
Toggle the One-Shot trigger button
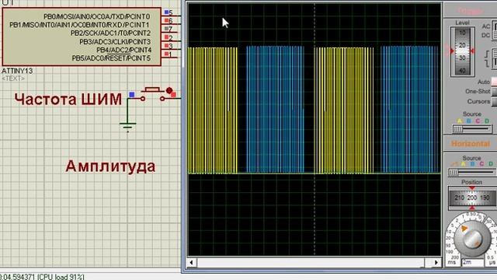pos(494,92)
